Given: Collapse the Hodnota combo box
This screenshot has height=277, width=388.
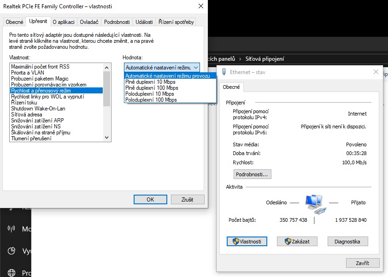Looking at the screenshot, I should pos(196,68).
